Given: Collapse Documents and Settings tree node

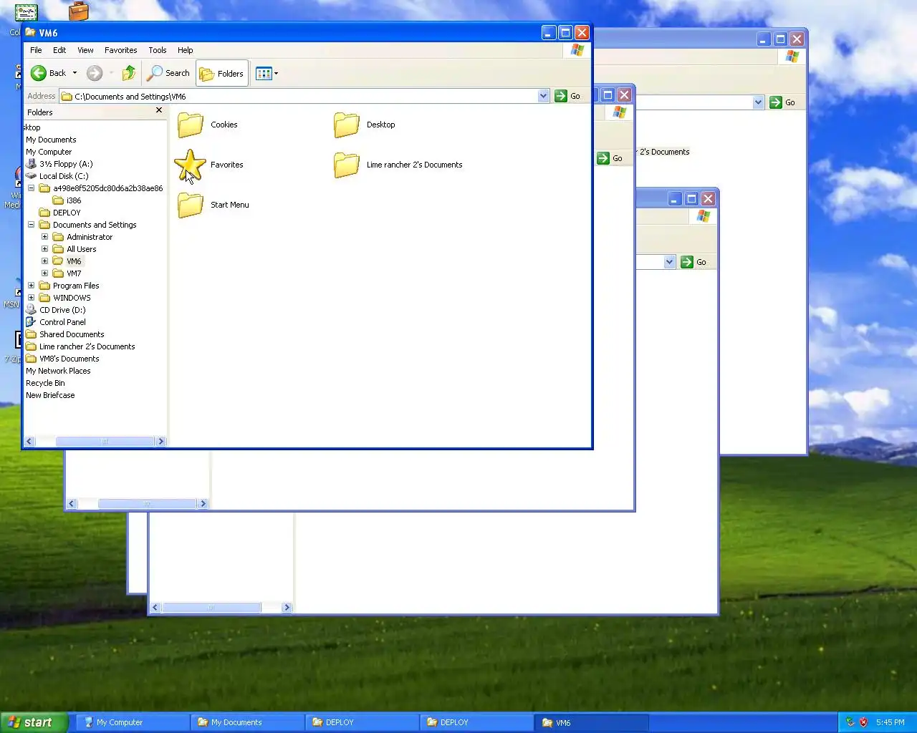Looking at the screenshot, I should 31,225.
